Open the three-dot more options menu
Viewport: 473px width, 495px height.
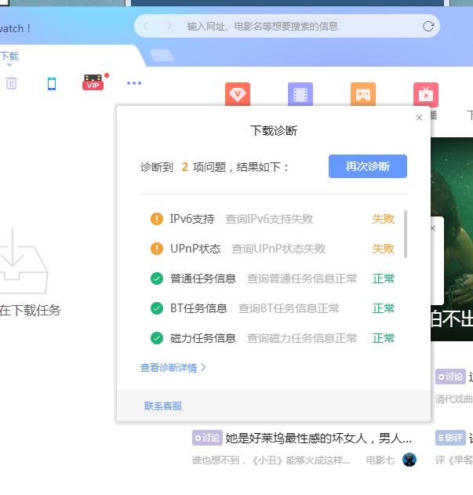134,83
